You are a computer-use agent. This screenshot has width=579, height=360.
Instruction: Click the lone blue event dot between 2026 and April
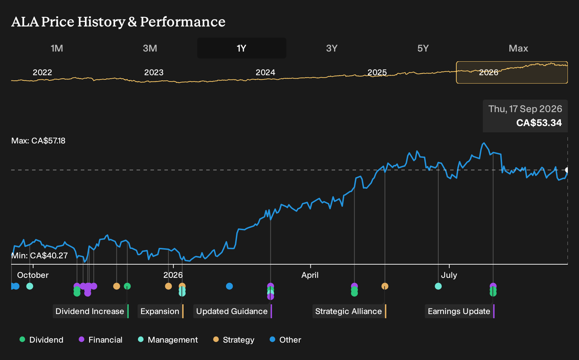pyautogui.click(x=229, y=286)
